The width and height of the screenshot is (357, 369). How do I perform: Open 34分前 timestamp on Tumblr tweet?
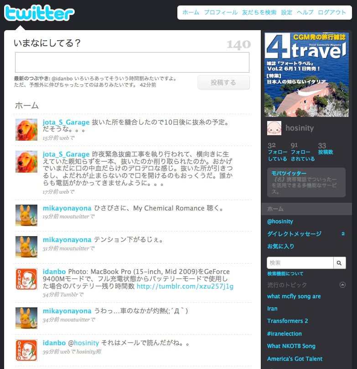(51, 295)
